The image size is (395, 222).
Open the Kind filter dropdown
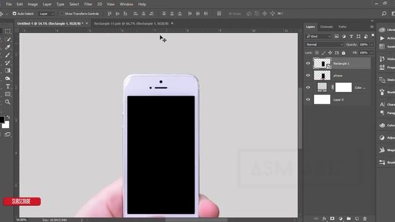coord(318,36)
